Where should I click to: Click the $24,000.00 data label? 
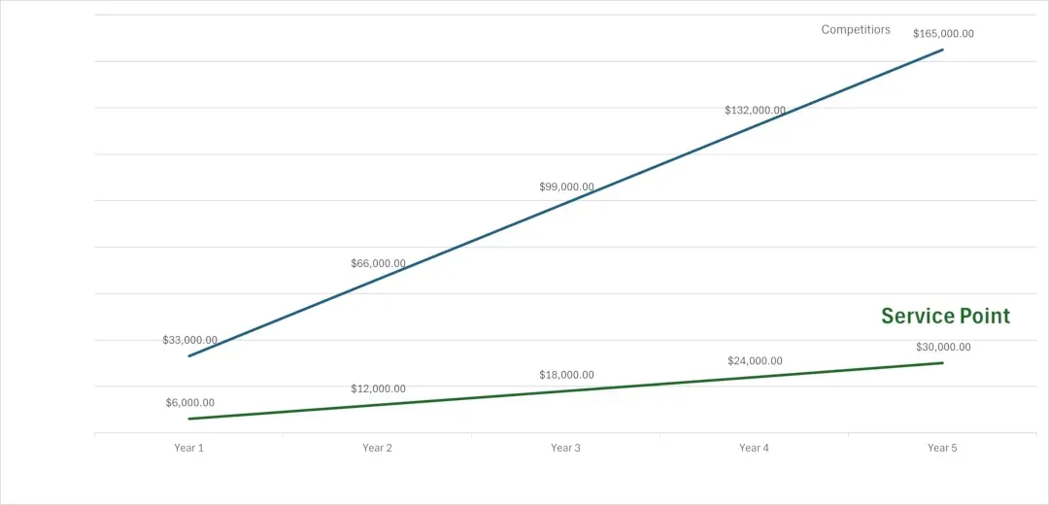point(755,360)
